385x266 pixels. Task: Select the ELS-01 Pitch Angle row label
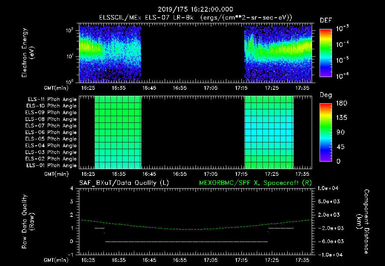pyautogui.click(x=52, y=165)
